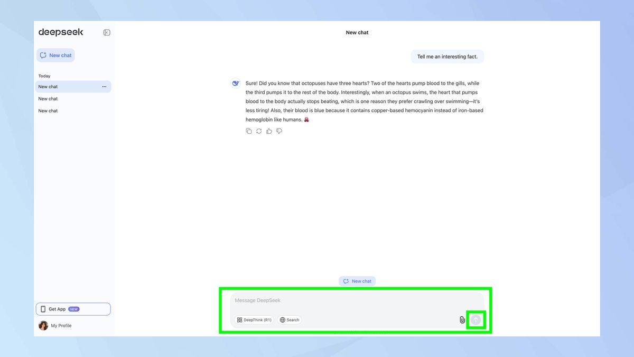634x357 pixels.
Task: Open options menu for today's first chat
Action: (x=104, y=86)
